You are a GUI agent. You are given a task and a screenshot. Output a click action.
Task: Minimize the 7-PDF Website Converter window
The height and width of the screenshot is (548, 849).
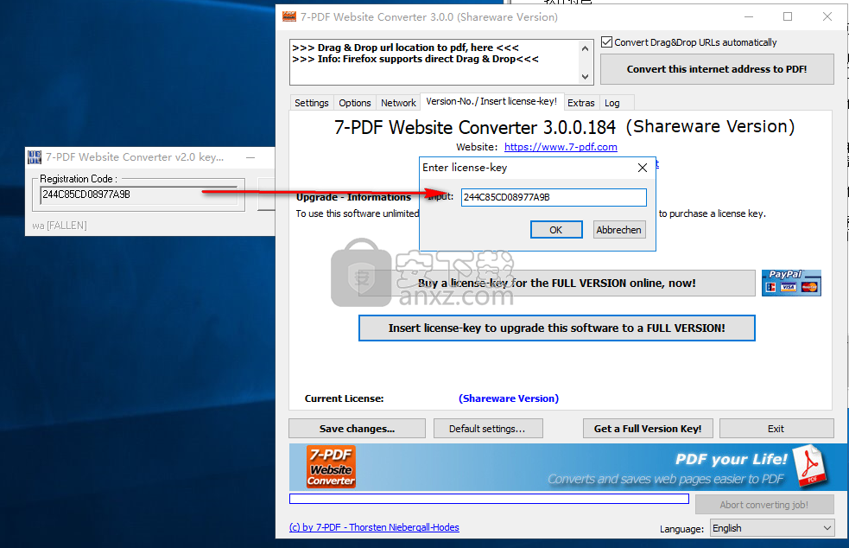[x=749, y=16]
